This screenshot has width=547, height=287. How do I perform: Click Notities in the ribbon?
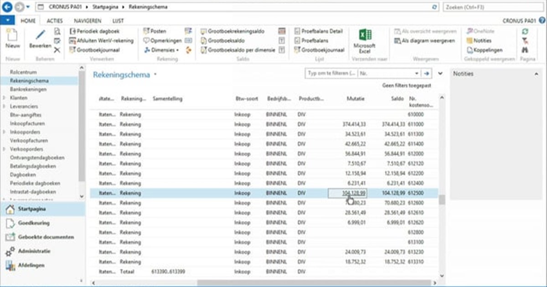[x=479, y=41]
